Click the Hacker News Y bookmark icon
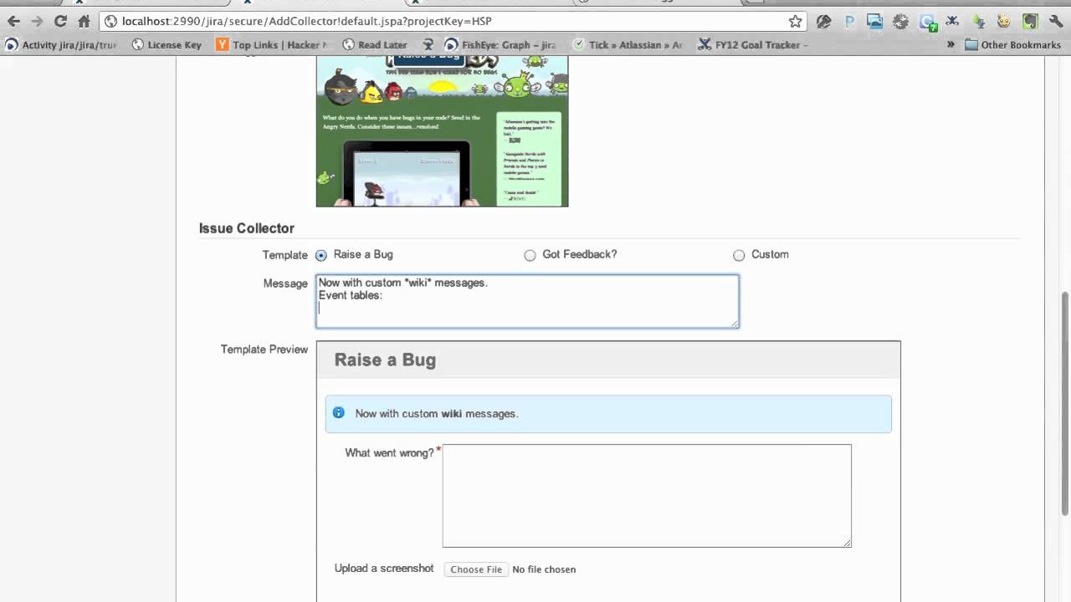Image resolution: width=1071 pixels, height=602 pixels. [222, 45]
